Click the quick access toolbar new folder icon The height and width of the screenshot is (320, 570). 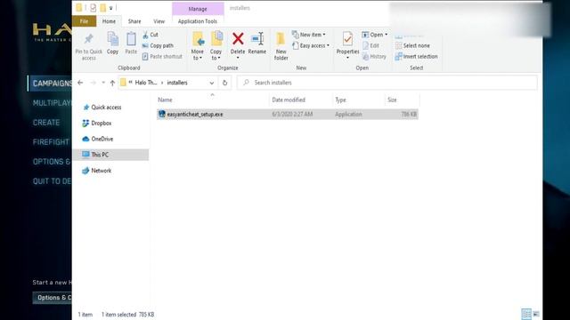[x=103, y=8]
